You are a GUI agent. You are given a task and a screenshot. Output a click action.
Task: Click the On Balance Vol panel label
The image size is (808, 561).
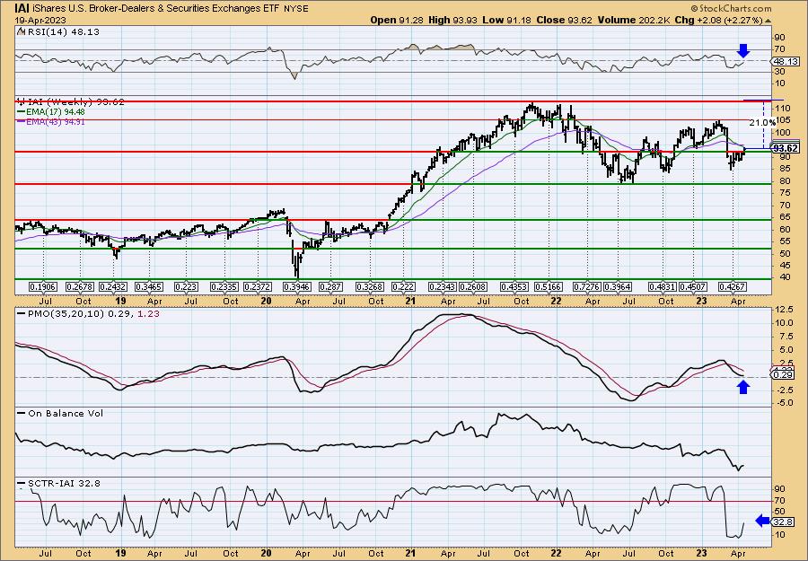pyautogui.click(x=65, y=413)
